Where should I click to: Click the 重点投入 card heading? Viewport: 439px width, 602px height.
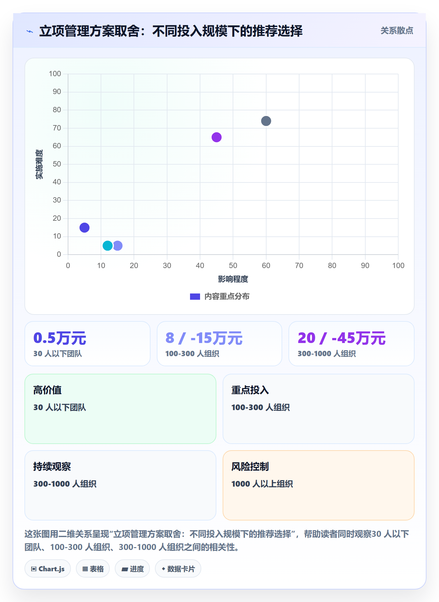(250, 390)
